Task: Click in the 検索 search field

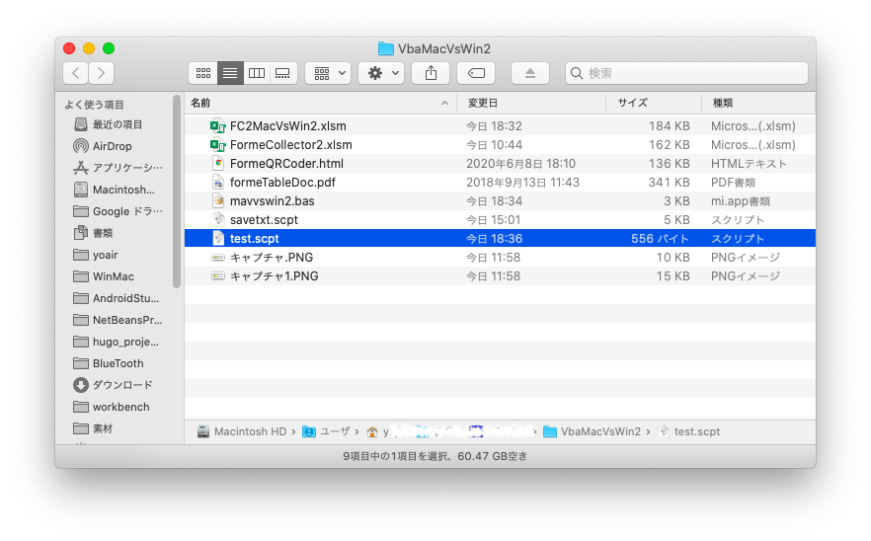Action: pos(691,73)
